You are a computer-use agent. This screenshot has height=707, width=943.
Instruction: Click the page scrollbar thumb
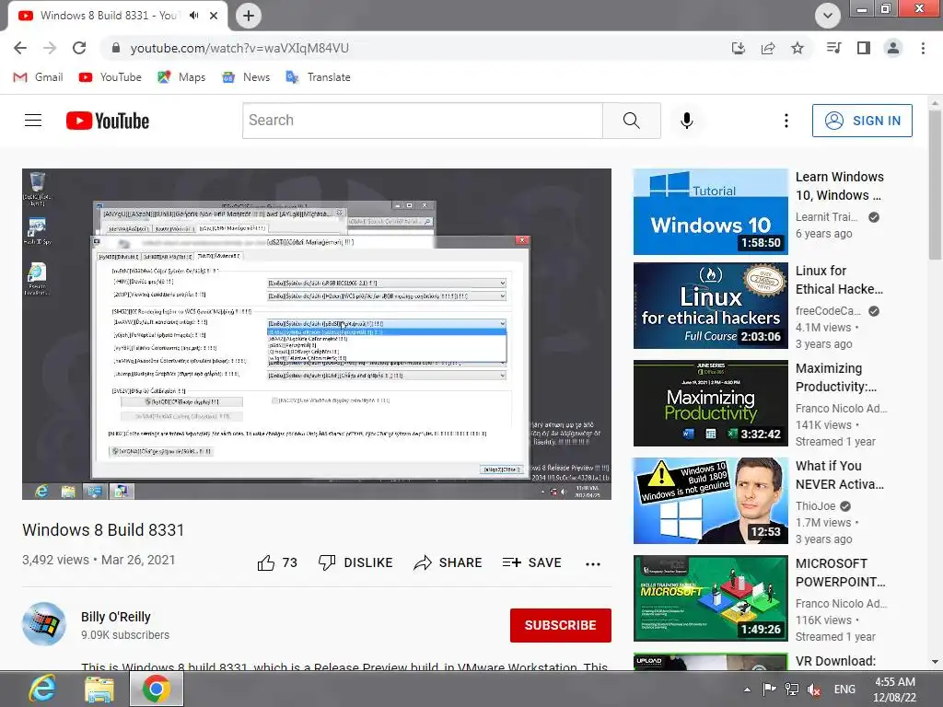click(936, 185)
